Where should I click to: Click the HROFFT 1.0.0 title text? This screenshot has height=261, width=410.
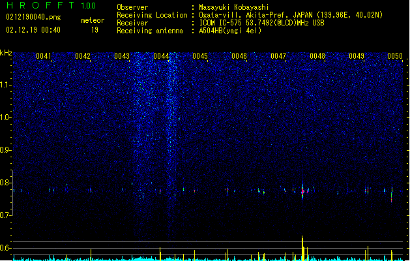tap(51, 5)
